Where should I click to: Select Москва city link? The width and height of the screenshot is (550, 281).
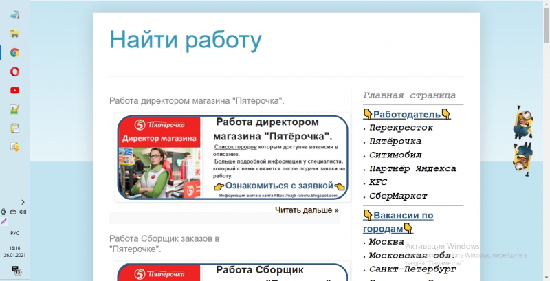click(x=386, y=242)
